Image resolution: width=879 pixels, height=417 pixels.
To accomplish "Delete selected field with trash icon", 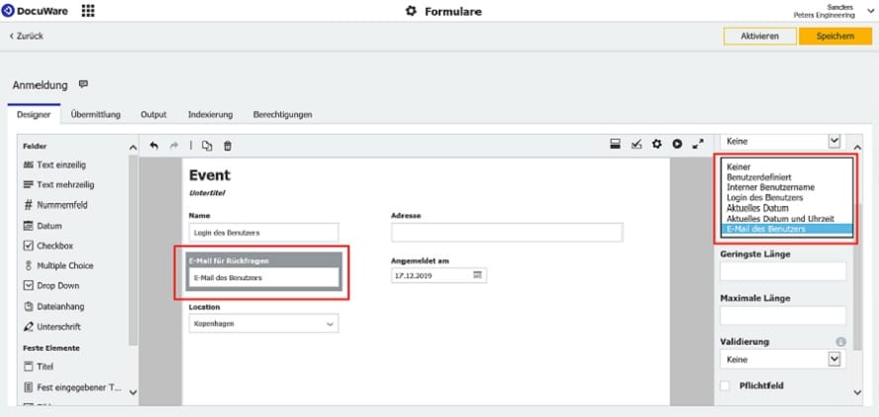I will [228, 146].
